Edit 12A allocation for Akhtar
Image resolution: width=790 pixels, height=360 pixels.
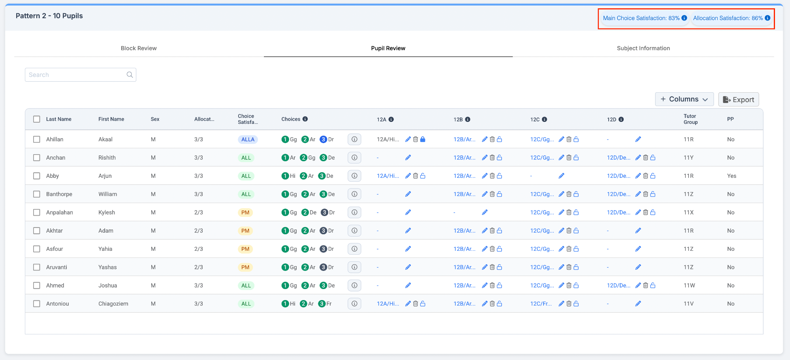point(408,231)
